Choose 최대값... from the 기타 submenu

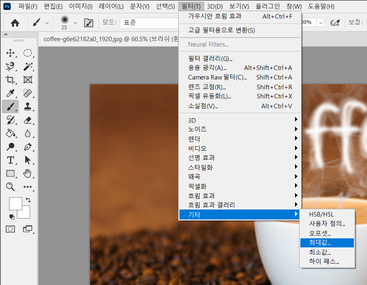click(327, 243)
